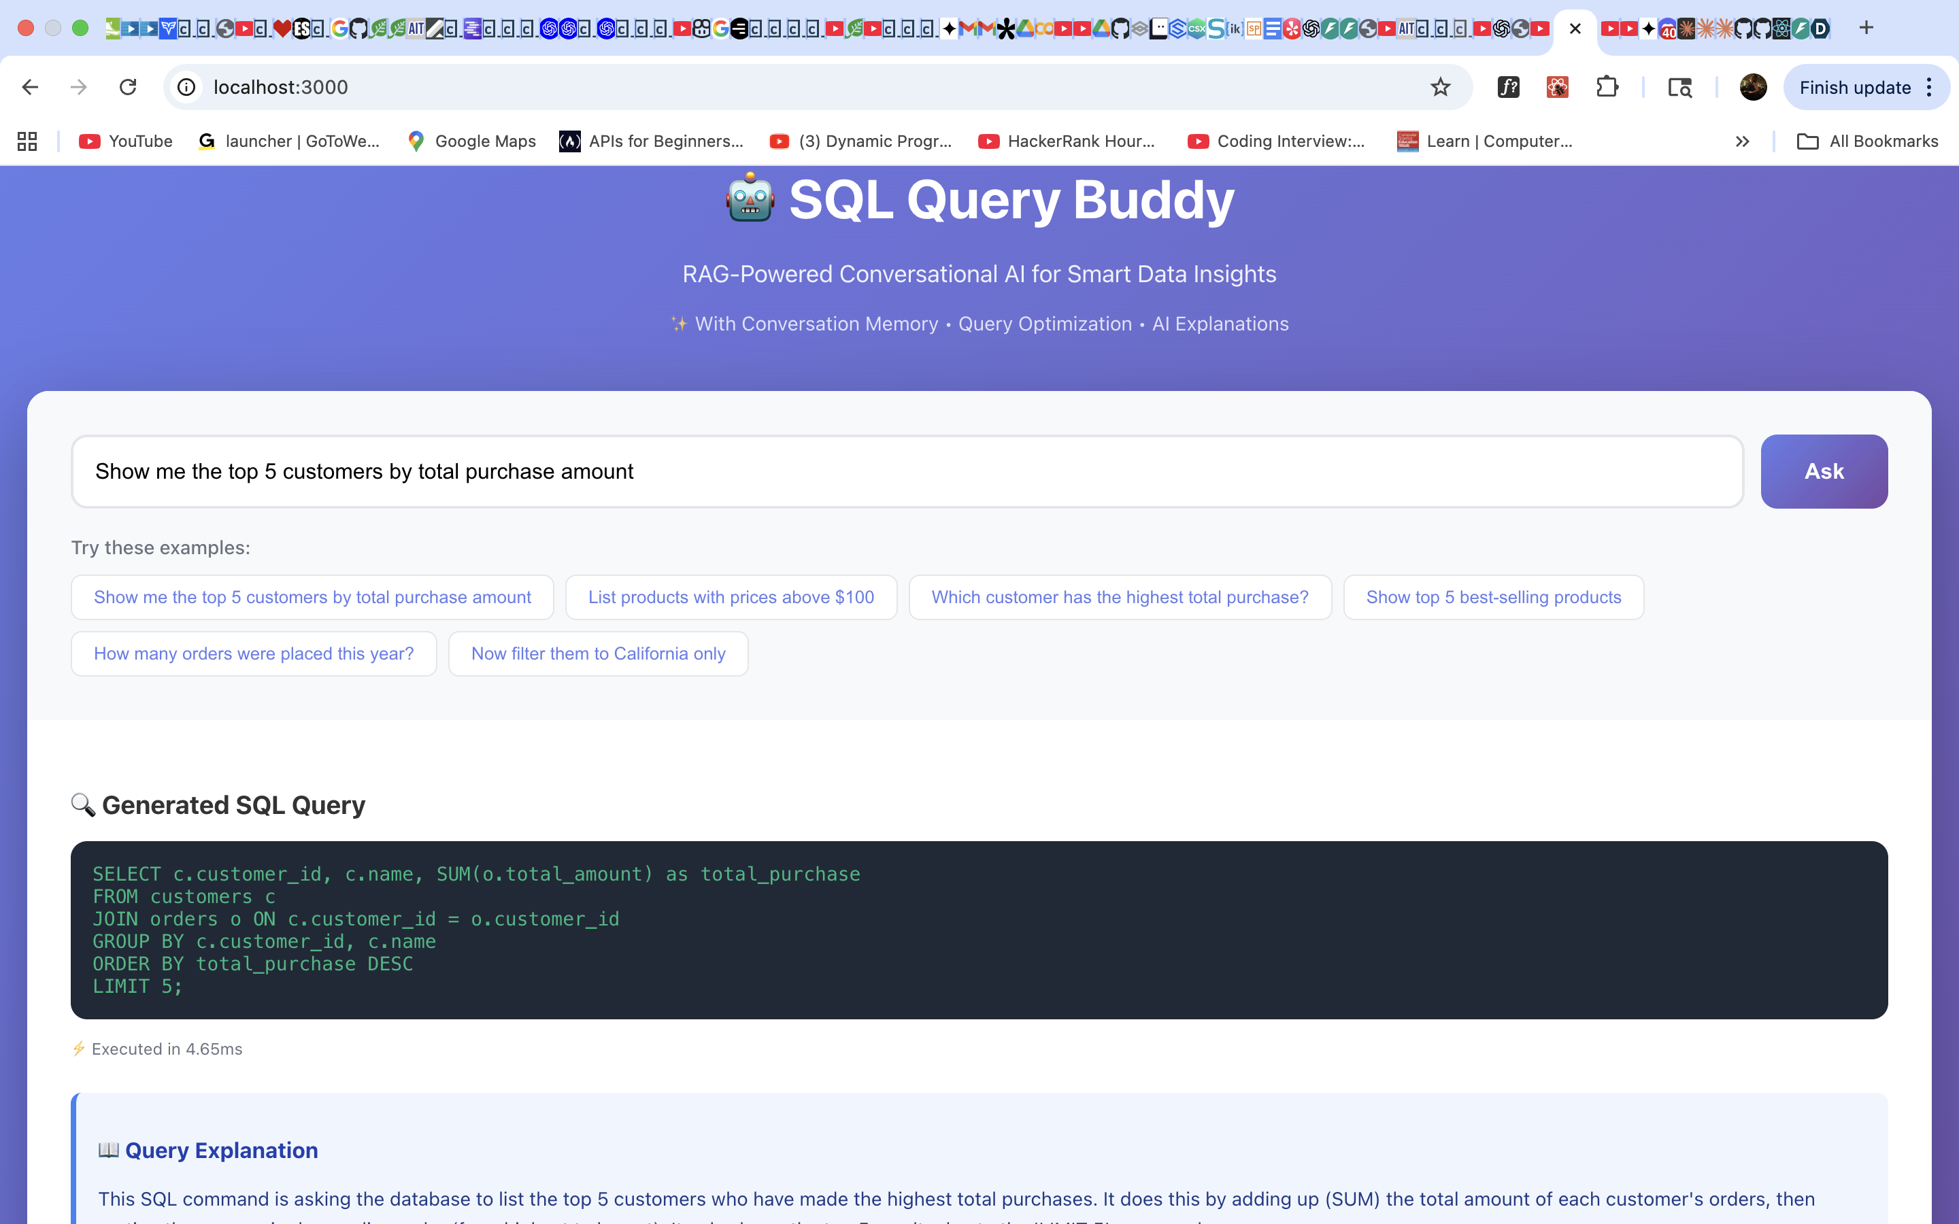The image size is (1959, 1224).
Task: Bookmark this page with star icon
Action: tap(1440, 88)
